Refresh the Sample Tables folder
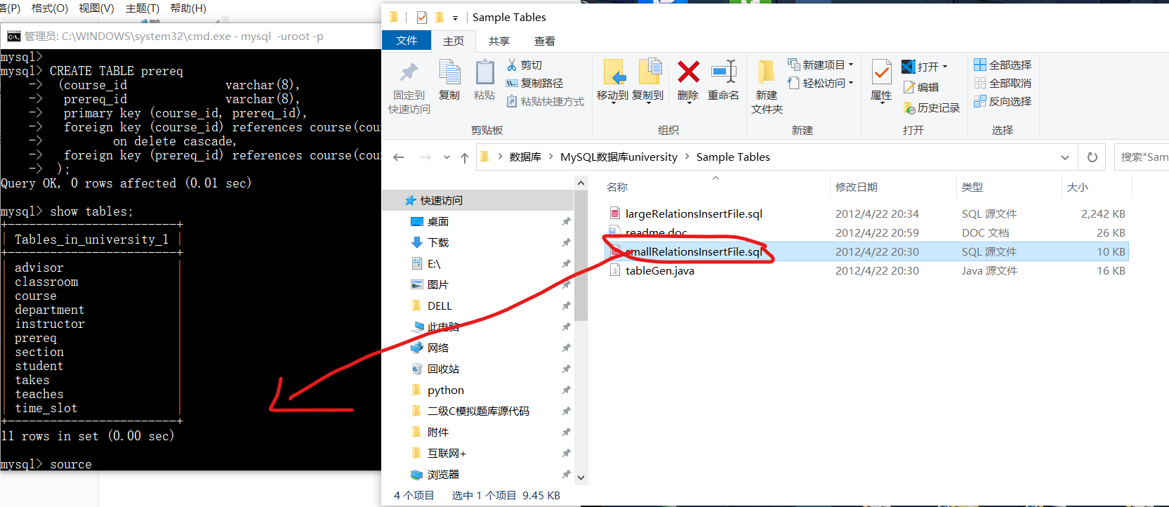This screenshot has width=1169, height=507. (1092, 157)
